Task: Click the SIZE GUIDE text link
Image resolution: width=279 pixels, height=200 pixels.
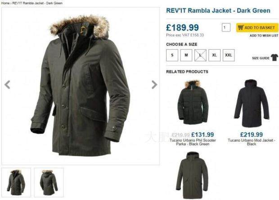Action: coord(261,58)
